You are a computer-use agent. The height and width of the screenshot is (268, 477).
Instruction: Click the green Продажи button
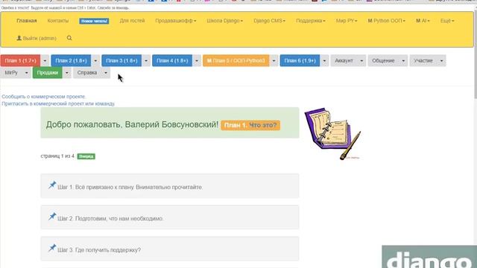tap(48, 73)
